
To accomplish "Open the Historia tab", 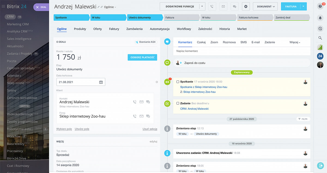I will [x=225, y=29].
